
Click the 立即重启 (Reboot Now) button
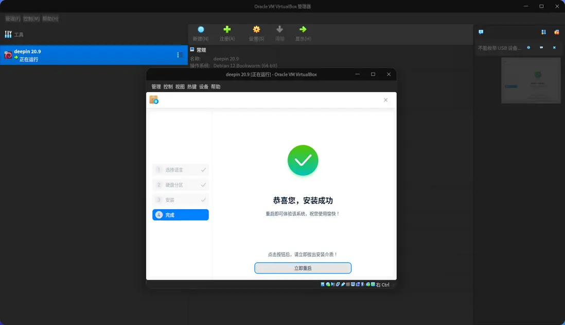coord(303,268)
